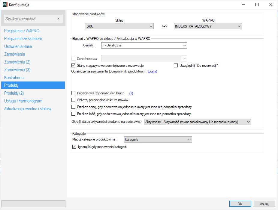
Task: Clear search with the X button
Action: [x=59, y=19]
